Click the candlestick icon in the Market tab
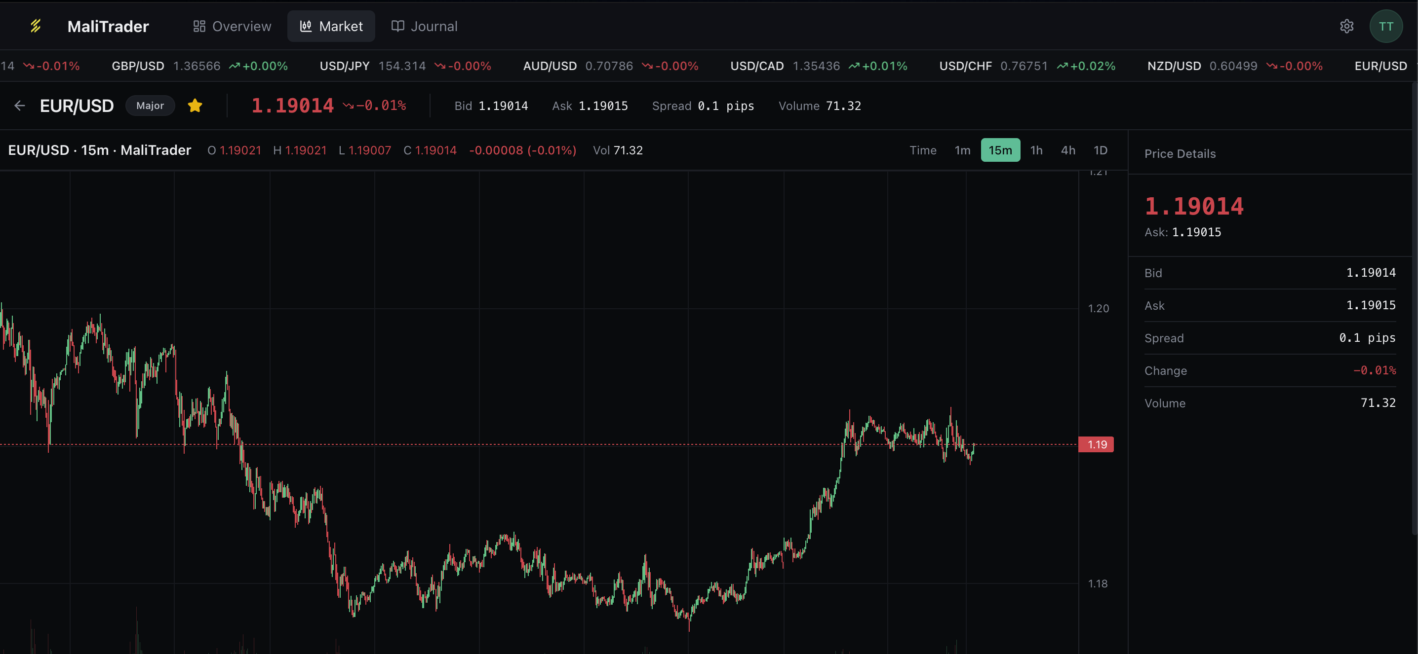Image resolution: width=1418 pixels, height=654 pixels. pyautogui.click(x=306, y=26)
